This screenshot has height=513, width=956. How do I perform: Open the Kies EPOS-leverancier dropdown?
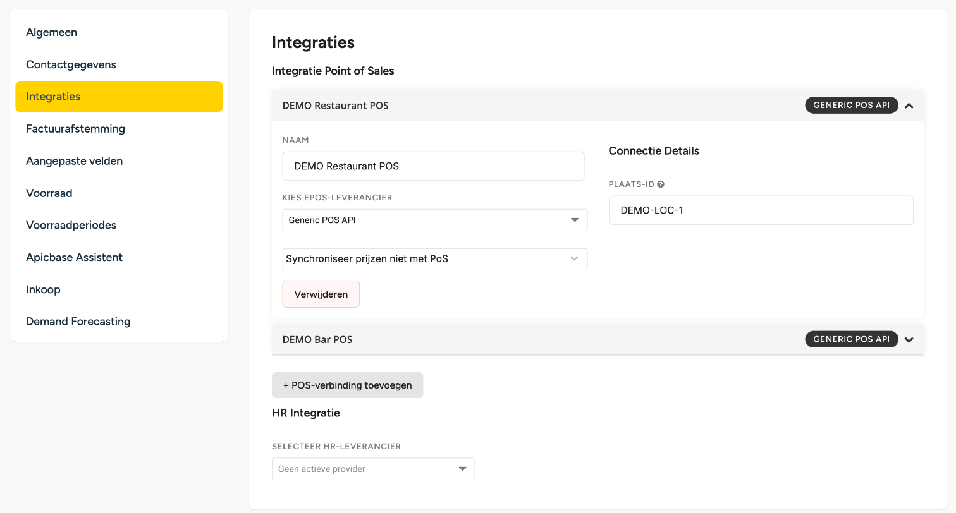tap(435, 220)
